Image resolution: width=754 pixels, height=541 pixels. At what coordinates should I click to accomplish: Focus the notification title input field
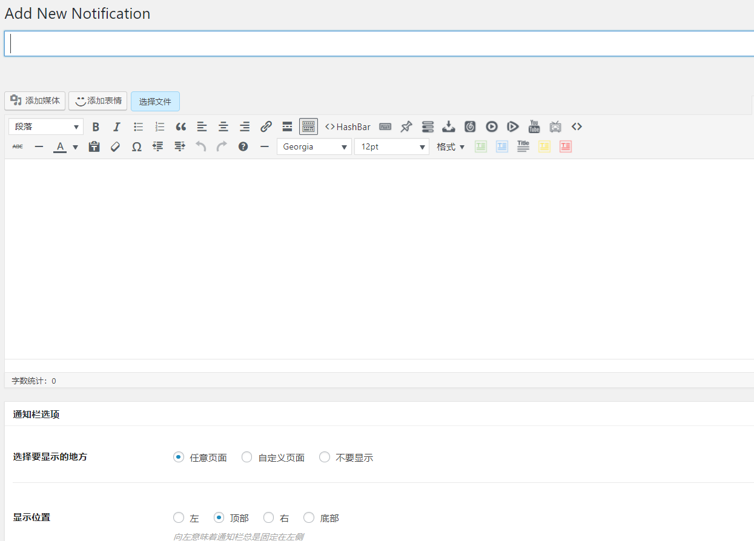click(379, 44)
